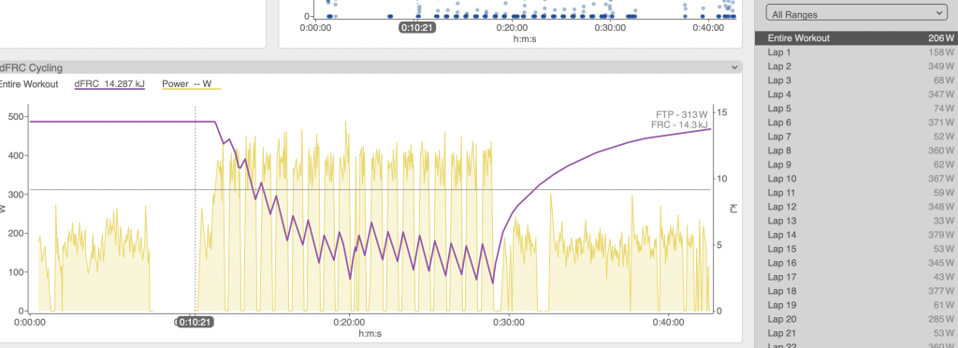
Task: Click the dFRC Cycling chart header
Action: click(370, 67)
